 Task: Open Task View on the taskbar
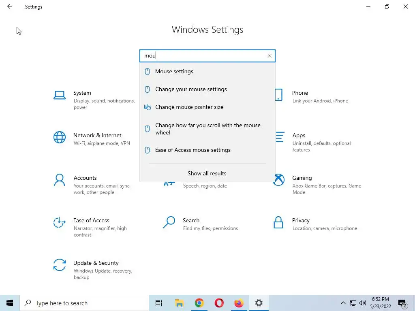tap(159, 303)
